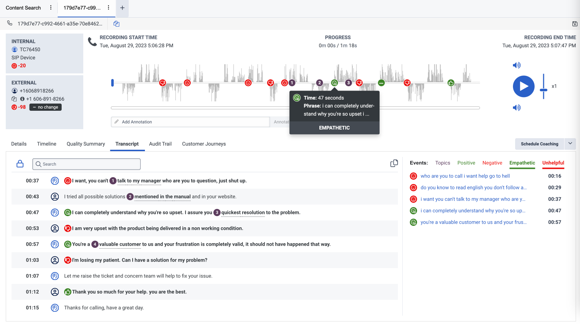Image resolution: width=580 pixels, height=324 pixels.
Task: Expand the Schedule Coaching dropdown arrow
Action: pos(570,144)
